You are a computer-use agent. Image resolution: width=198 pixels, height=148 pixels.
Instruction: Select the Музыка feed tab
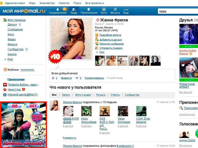[101, 95]
